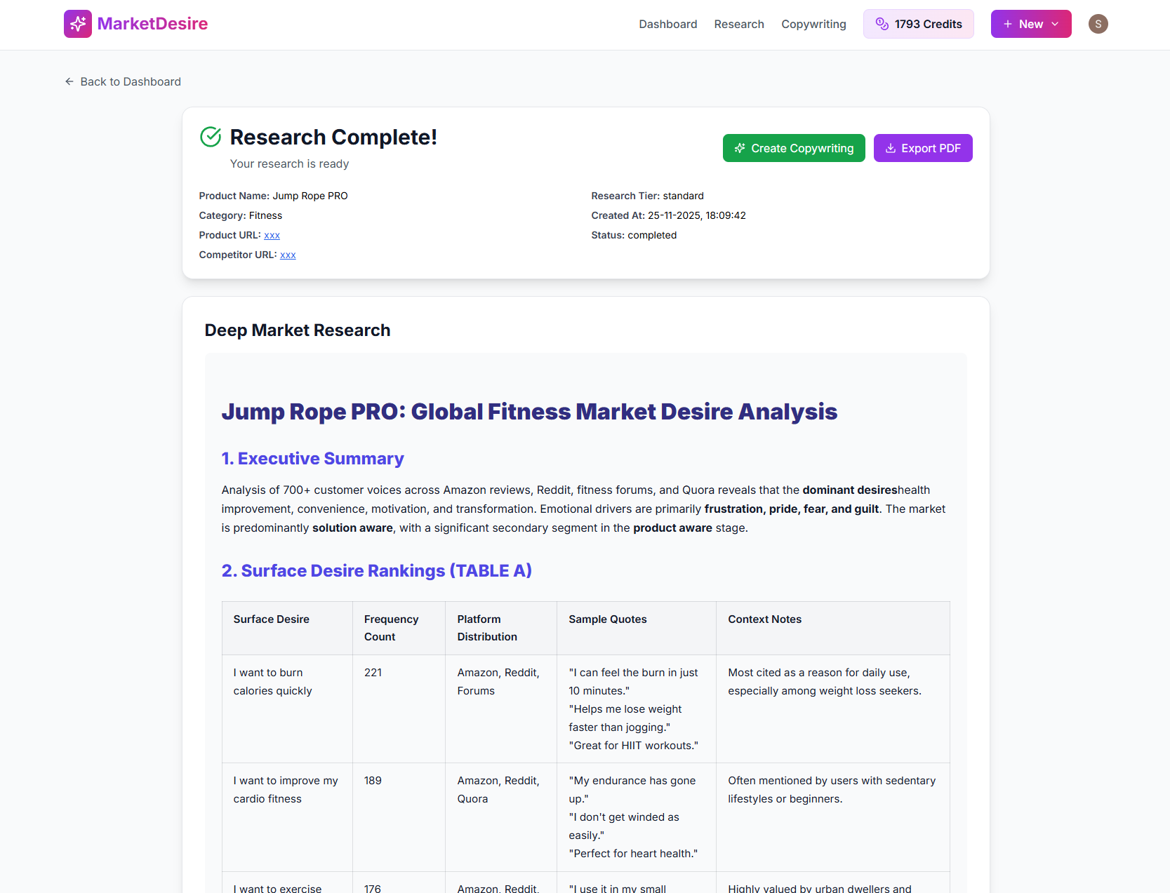Open the Competitor URL link
1170x893 pixels.
pos(288,255)
